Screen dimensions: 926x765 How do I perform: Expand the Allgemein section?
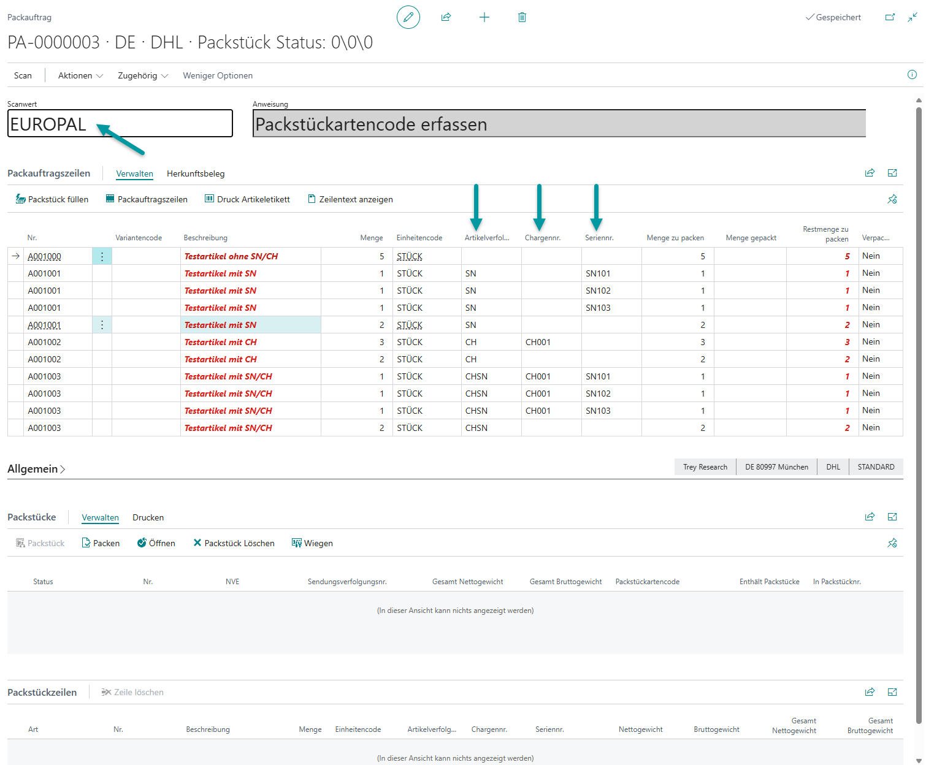(36, 469)
